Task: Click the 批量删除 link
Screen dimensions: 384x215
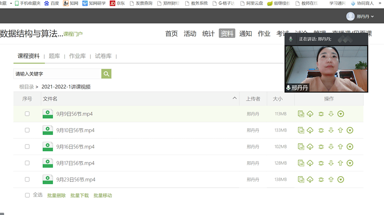Action: [57, 195]
